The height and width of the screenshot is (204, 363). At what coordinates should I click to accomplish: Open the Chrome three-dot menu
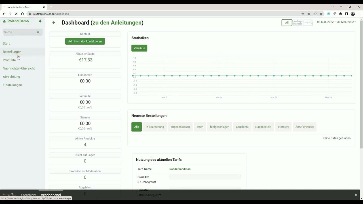coord(359,14)
